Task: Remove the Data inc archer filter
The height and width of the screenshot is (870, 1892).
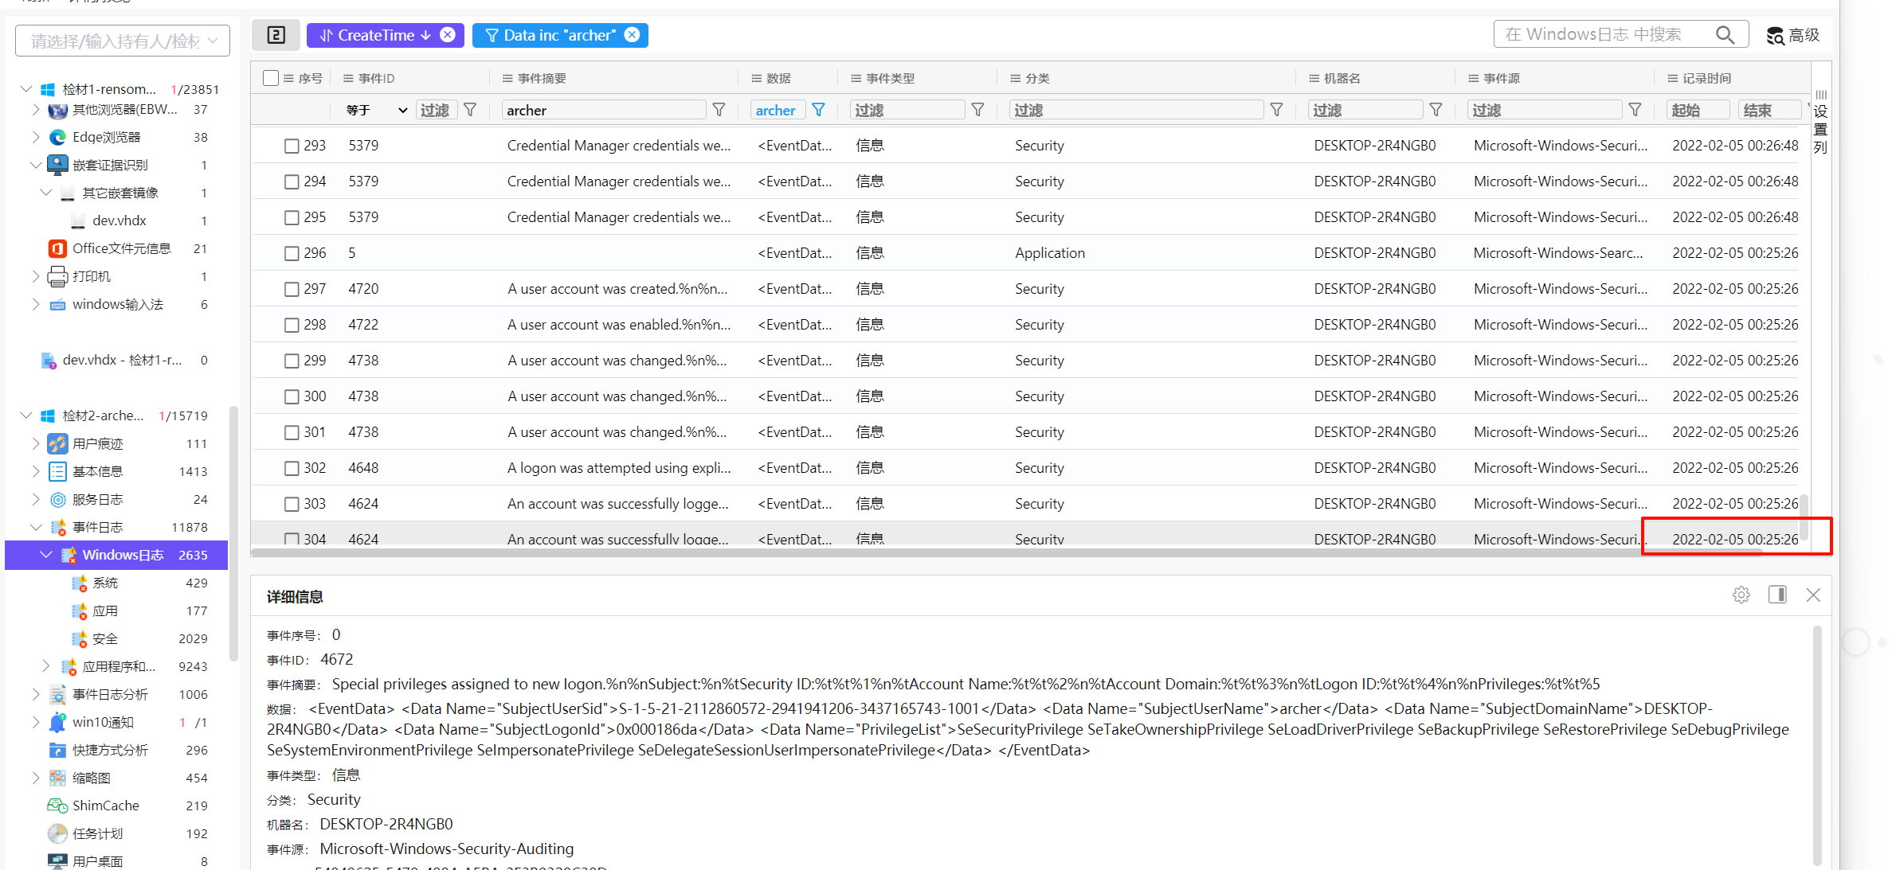Action: (x=632, y=35)
